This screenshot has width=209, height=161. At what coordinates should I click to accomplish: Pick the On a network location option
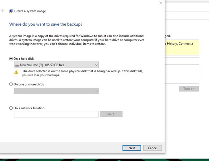(x=11, y=108)
